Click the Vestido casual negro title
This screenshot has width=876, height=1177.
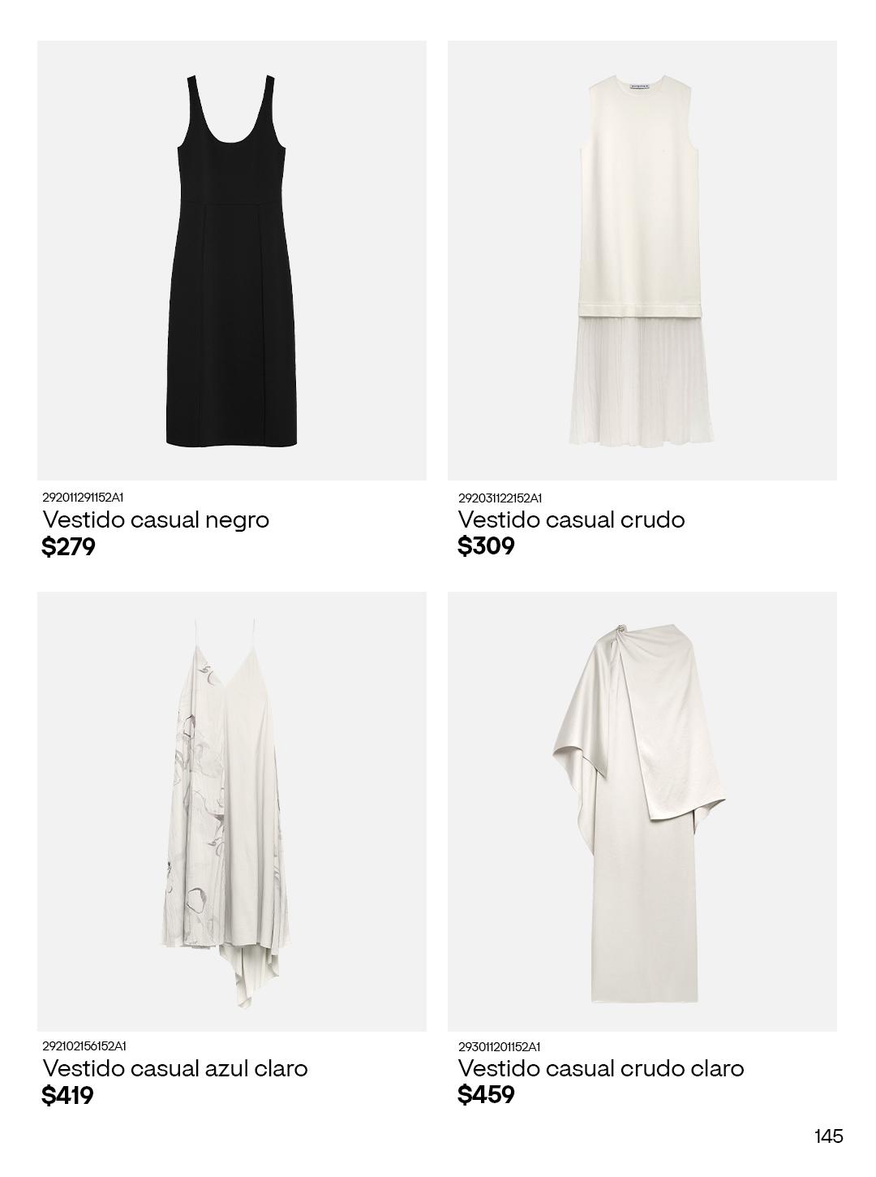coord(156,520)
